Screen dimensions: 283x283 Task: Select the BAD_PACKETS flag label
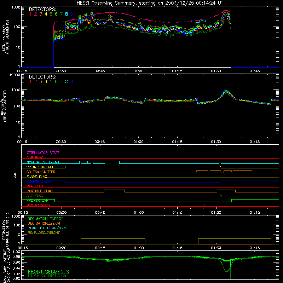click(x=39, y=205)
